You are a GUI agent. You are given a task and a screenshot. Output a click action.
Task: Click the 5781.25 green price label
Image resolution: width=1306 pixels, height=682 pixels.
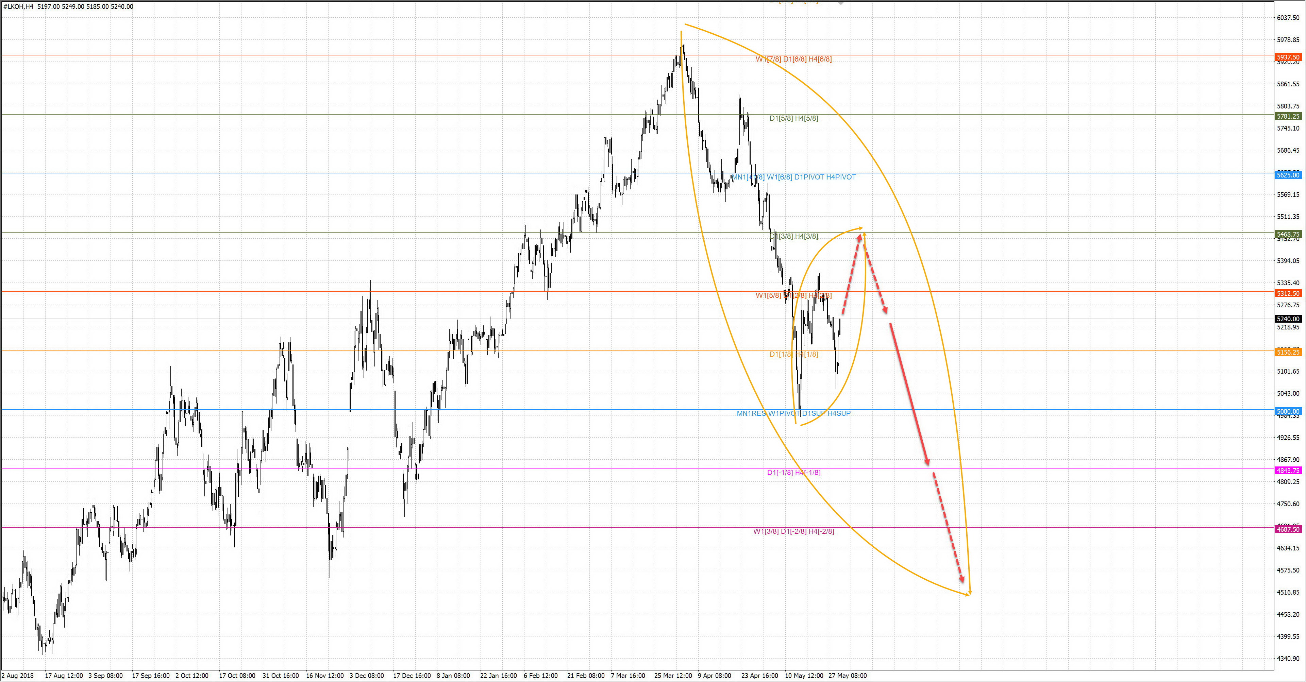pyautogui.click(x=1288, y=117)
